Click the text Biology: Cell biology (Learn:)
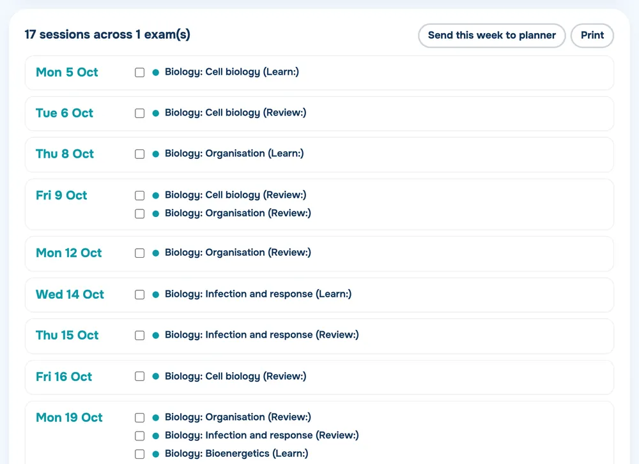 (232, 72)
